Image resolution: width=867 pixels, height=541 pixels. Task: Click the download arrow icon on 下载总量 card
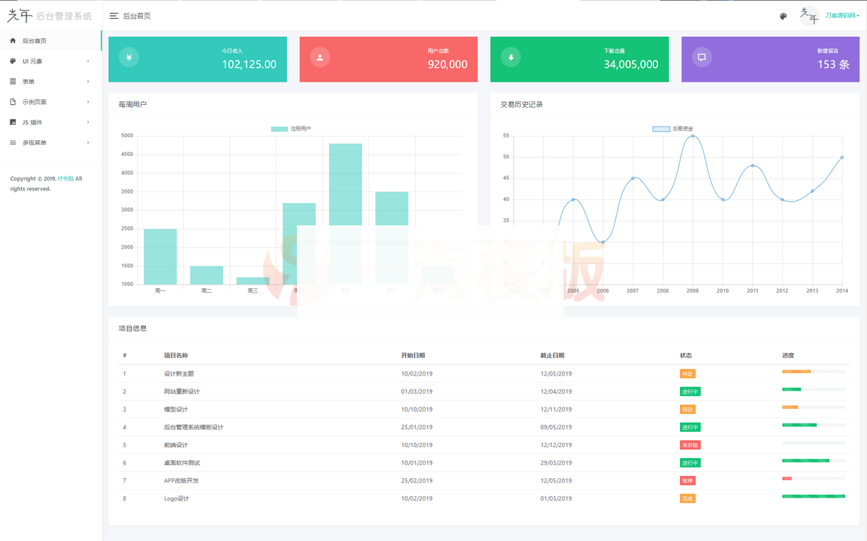coord(511,58)
